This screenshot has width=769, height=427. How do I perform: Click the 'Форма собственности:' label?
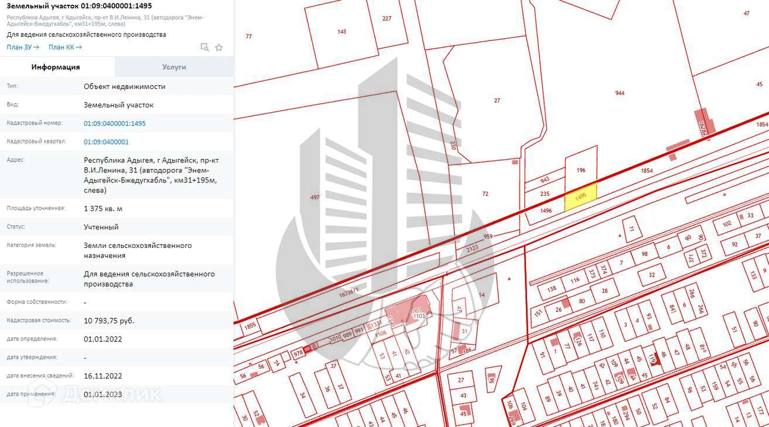pyautogui.click(x=37, y=302)
